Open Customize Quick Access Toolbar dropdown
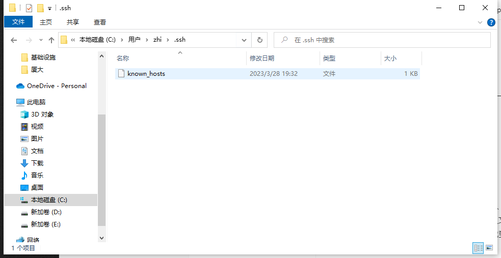The height and width of the screenshot is (258, 501). pyautogui.click(x=49, y=9)
